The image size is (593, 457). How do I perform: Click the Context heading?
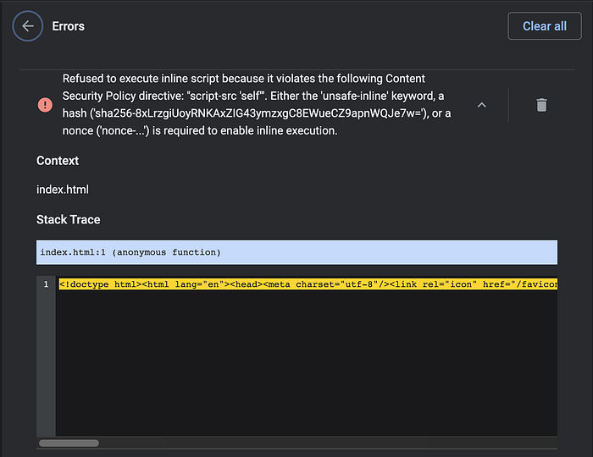[x=58, y=161]
